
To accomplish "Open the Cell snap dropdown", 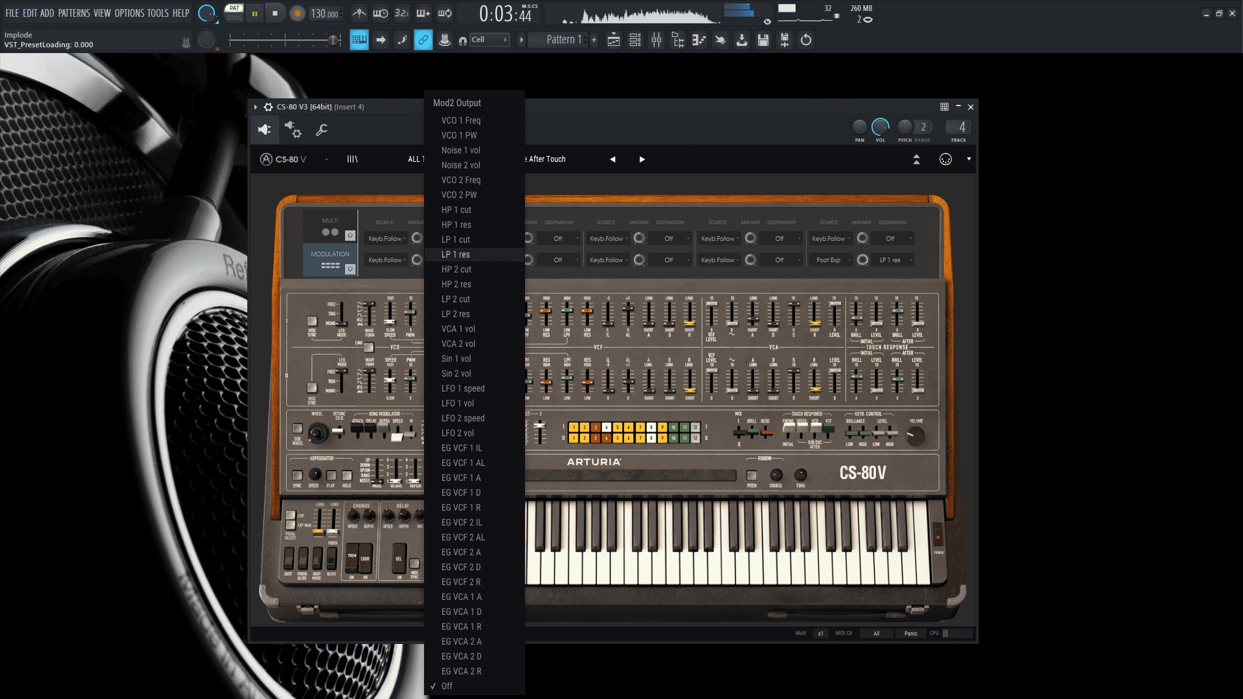I will coord(489,40).
